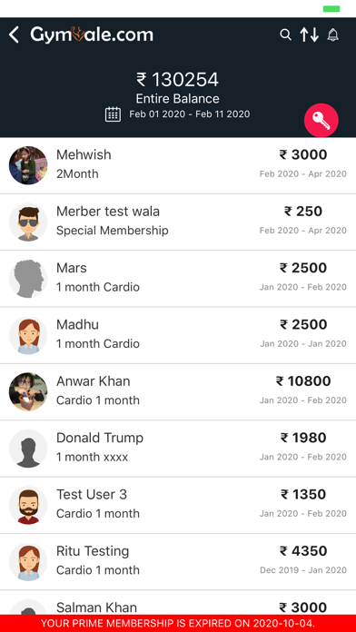Open the calendar icon beside date range

click(113, 114)
